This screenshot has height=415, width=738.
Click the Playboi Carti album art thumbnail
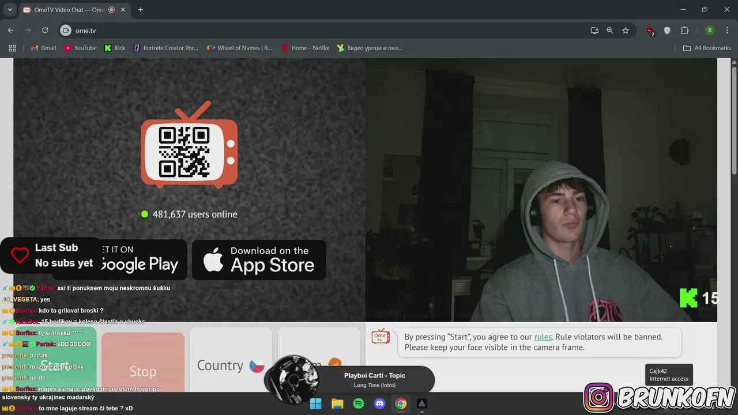coord(294,379)
